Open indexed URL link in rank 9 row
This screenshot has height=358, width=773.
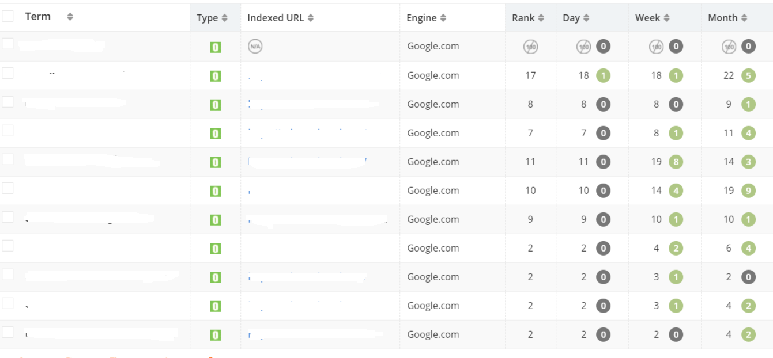coord(317,219)
